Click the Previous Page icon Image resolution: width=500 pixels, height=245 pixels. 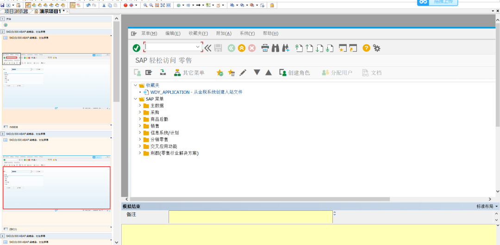[309, 48]
